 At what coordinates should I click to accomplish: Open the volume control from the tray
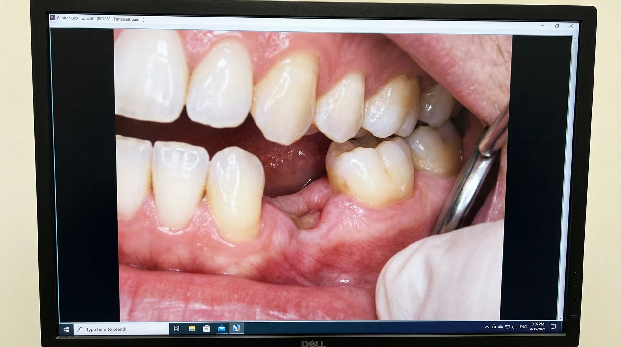point(514,327)
